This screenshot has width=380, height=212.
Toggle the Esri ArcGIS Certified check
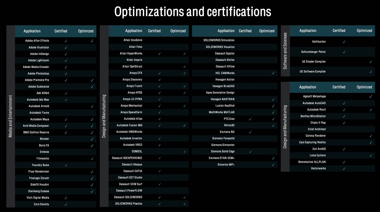coord(344,149)
